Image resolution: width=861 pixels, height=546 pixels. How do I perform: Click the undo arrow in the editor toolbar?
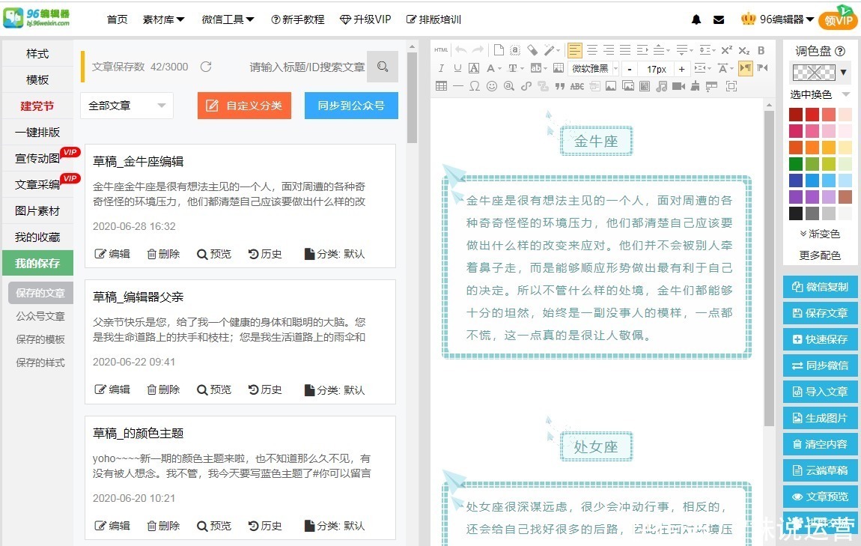pyautogui.click(x=460, y=49)
